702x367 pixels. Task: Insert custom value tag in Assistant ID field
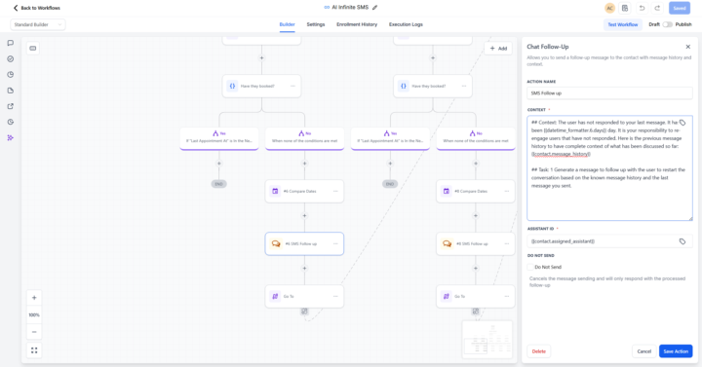682,241
